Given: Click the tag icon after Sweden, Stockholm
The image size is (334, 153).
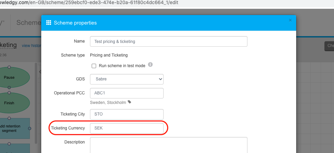Looking at the screenshot, I should point(130,102).
